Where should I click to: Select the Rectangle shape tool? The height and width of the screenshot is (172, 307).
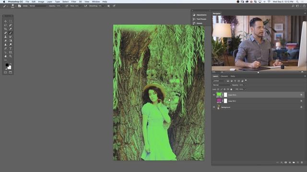11,52
